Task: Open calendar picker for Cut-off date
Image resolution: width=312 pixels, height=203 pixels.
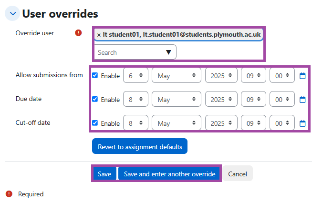Action: [x=302, y=123]
